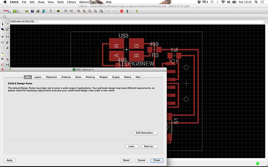Image resolution: width=268 pixels, height=167 pixels.
Task: Click the Zoom out magnifier icon
Action: (x=90, y=11)
